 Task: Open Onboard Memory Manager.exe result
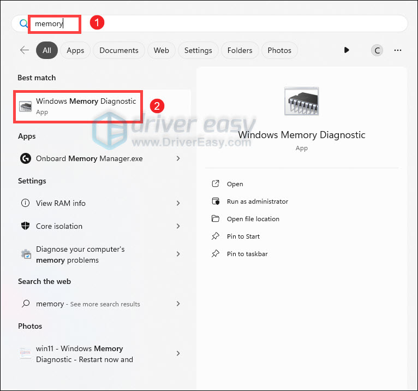pyautogui.click(x=102, y=158)
